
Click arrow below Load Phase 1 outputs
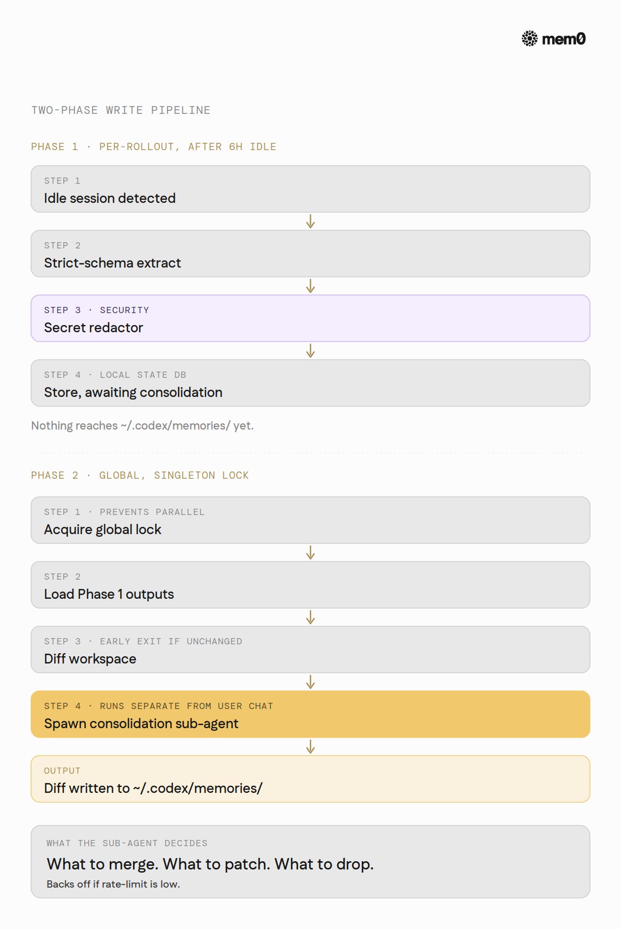[x=310, y=617]
